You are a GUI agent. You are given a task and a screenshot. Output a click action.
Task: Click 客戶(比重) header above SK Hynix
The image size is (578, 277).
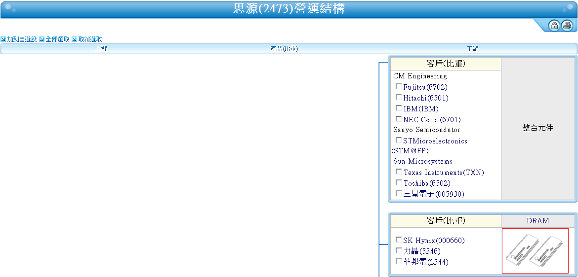pos(446,221)
